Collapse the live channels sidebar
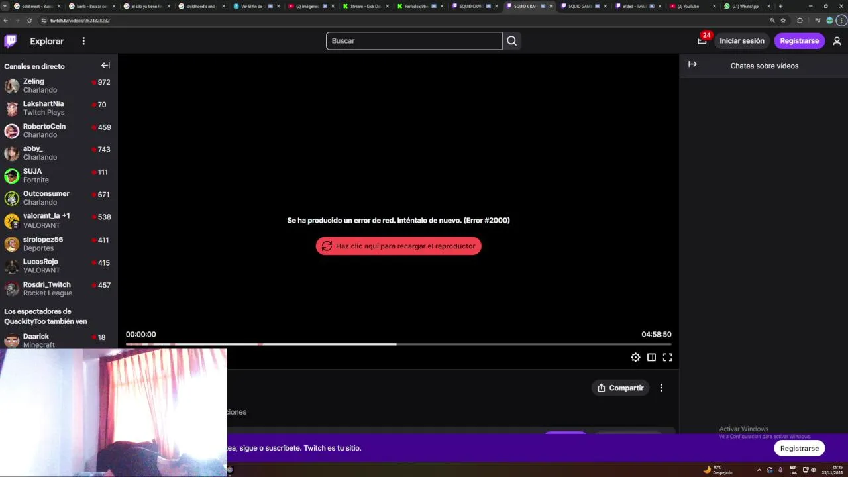This screenshot has height=477, width=848. click(105, 66)
